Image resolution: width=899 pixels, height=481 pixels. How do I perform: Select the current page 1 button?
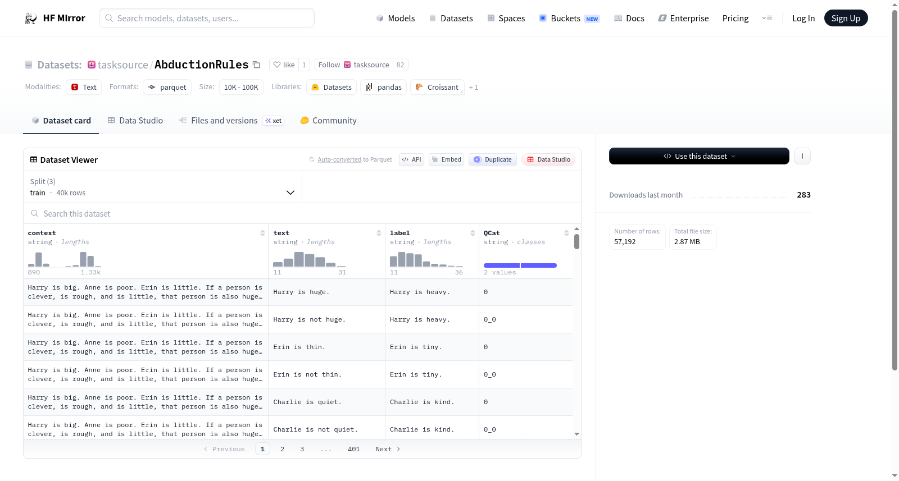click(x=262, y=449)
